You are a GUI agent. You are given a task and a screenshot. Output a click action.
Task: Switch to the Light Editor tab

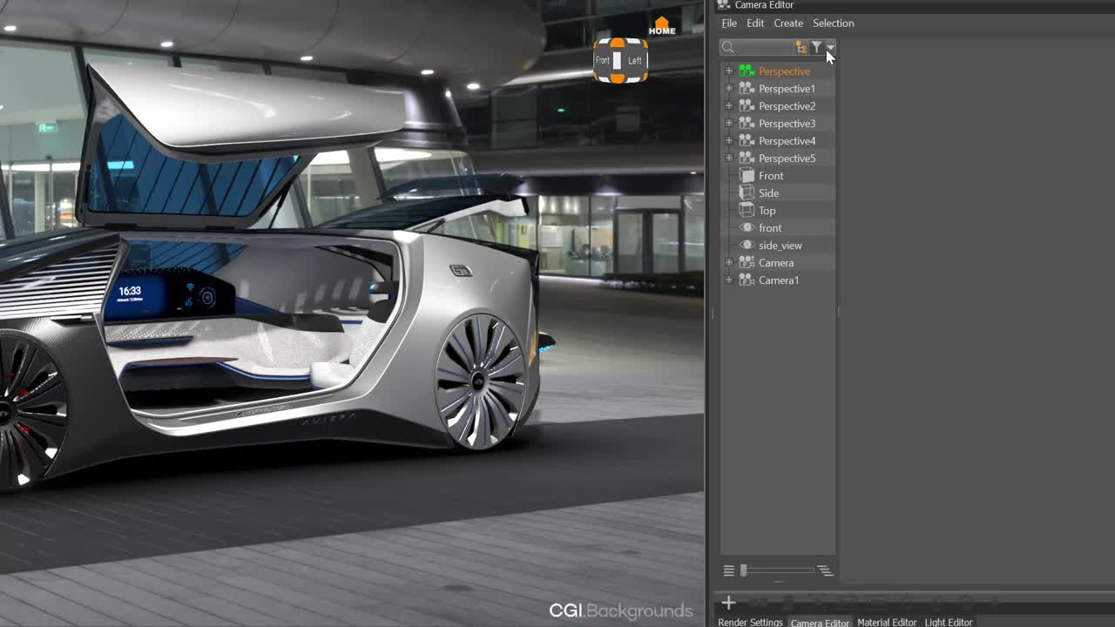click(949, 622)
